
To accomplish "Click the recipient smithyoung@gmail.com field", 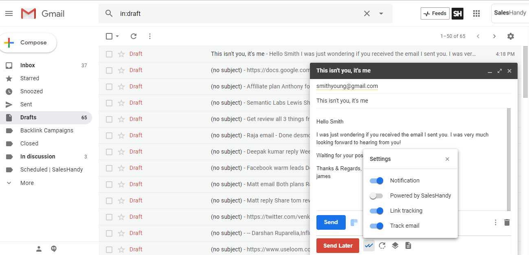I will coord(347,86).
